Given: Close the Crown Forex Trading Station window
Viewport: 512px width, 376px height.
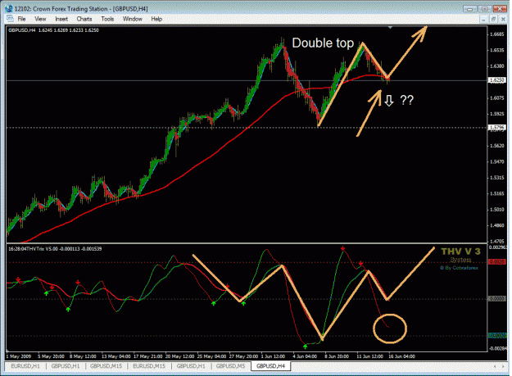Looking at the screenshot, I should pyautogui.click(x=500, y=9).
